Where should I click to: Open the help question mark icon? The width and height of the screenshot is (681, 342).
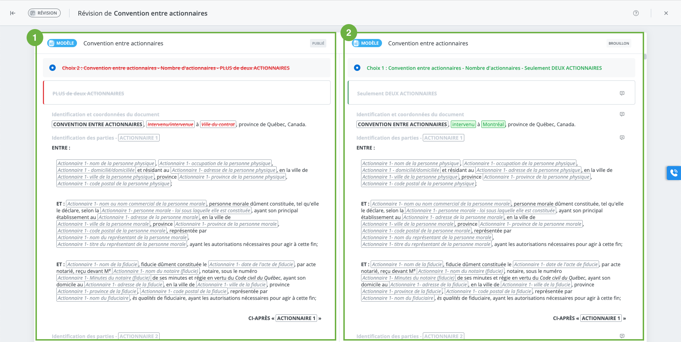click(636, 13)
